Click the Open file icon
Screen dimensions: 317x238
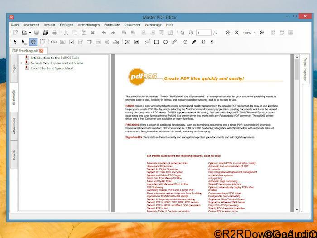[x=24, y=33]
